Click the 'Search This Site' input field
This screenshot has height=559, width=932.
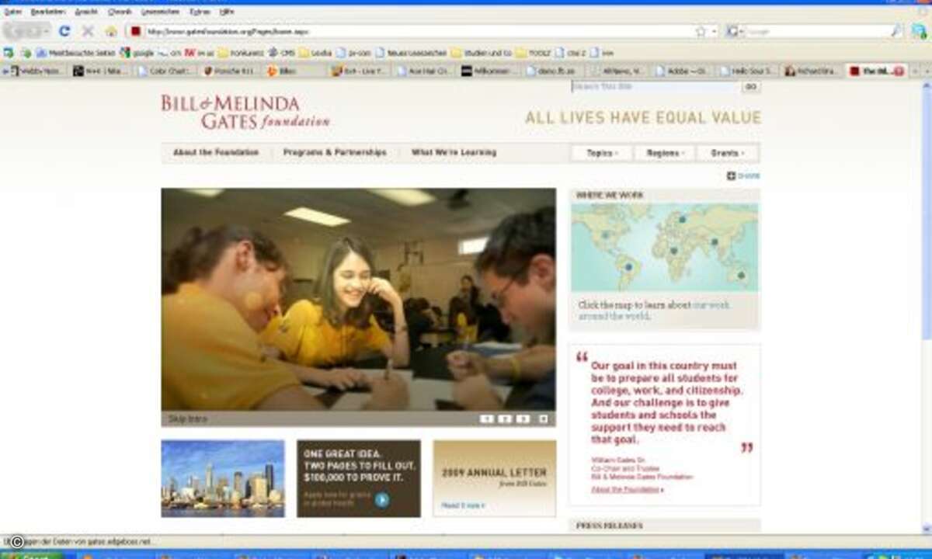click(656, 87)
